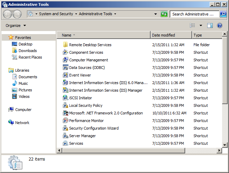Select the Server Manager shortcut icon
Screen dimensions: 229x173
click(66, 136)
